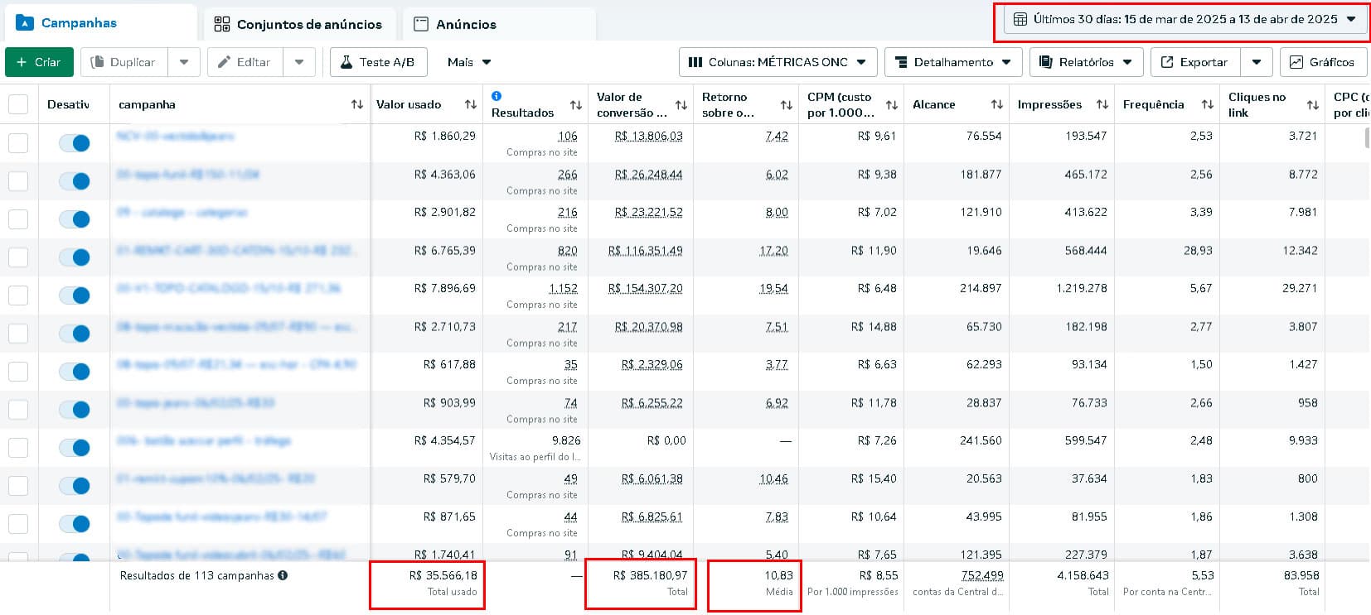This screenshot has width=1371, height=615.
Task: Sort by Cliques no link arrows icon
Action: coord(1313,105)
